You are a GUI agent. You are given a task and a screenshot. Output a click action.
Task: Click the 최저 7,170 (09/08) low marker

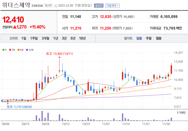[x=20, y=107]
